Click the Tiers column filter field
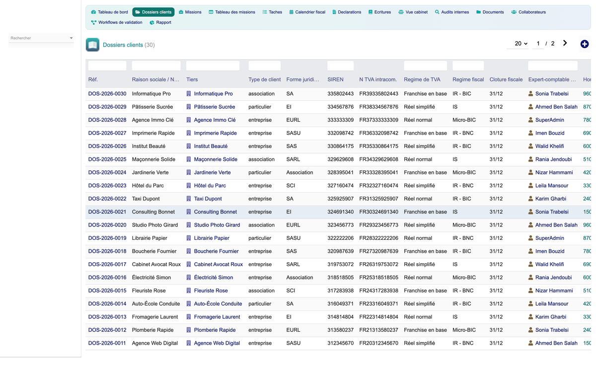The width and height of the screenshot is (596, 369). pyautogui.click(x=213, y=66)
